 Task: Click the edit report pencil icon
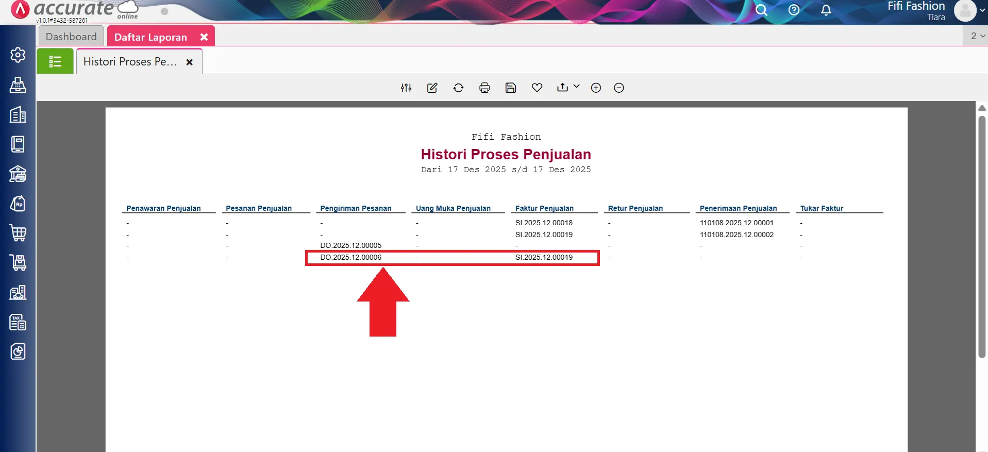pyautogui.click(x=432, y=88)
